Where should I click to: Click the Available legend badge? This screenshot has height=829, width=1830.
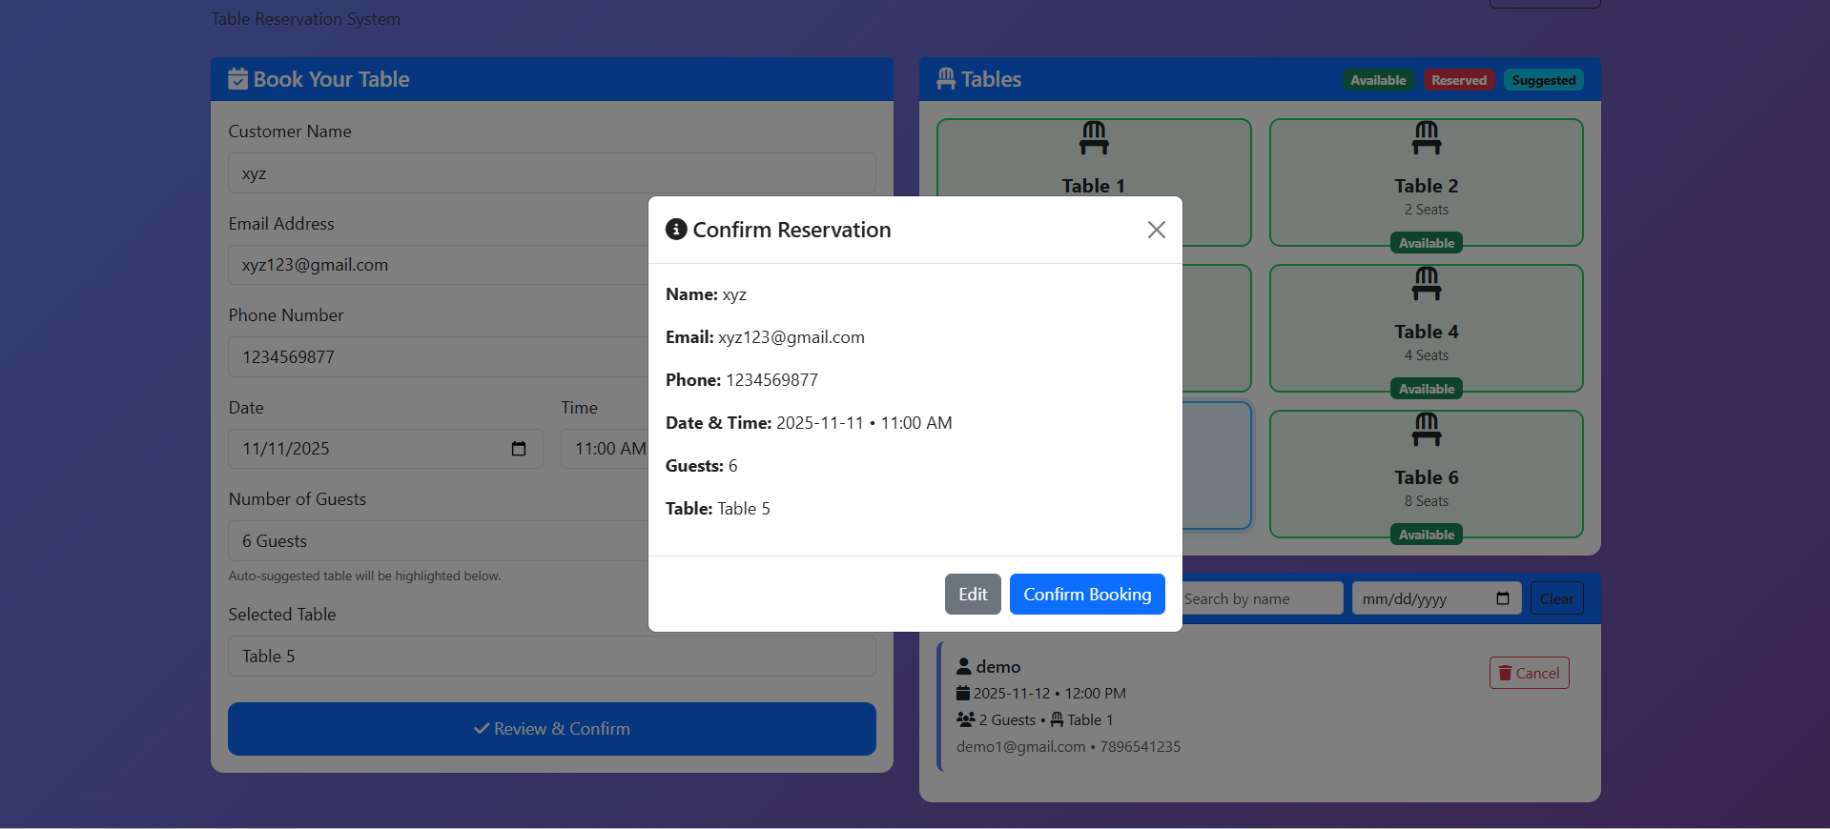click(1378, 80)
